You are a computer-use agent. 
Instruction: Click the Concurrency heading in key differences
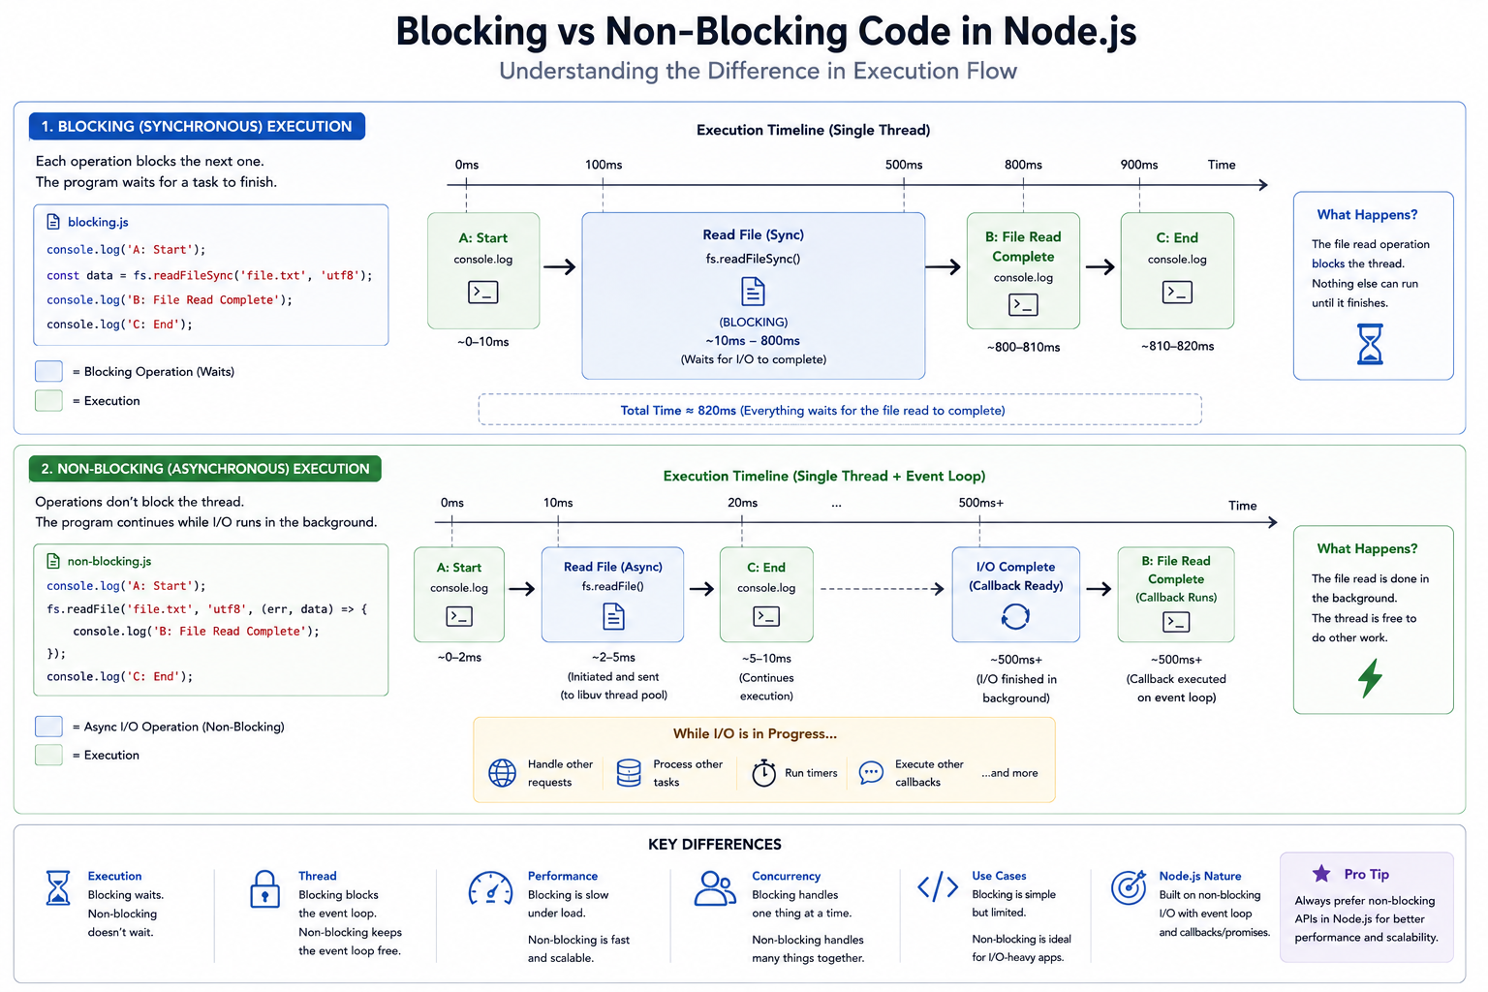tap(786, 876)
